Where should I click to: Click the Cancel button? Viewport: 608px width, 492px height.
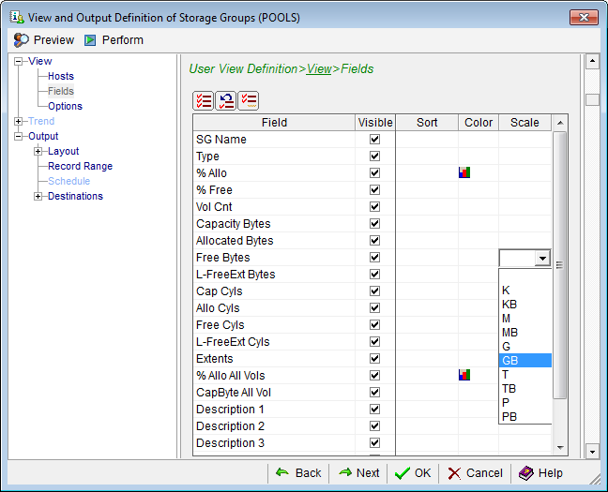point(476,473)
